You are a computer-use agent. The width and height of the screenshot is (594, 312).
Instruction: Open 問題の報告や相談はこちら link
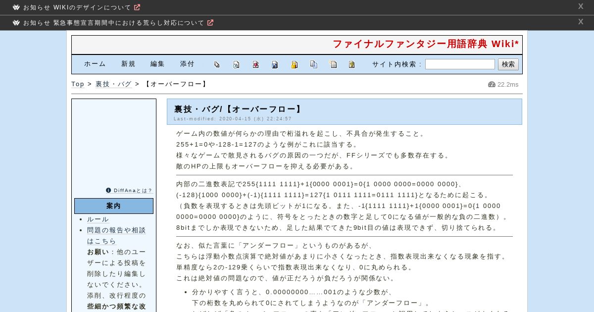pos(116,236)
